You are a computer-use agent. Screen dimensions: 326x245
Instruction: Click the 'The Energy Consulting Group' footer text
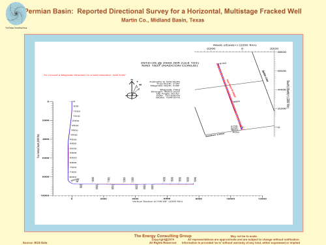tap(163, 236)
